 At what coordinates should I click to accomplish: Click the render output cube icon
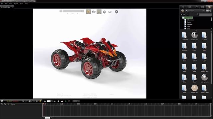coord(104,12)
